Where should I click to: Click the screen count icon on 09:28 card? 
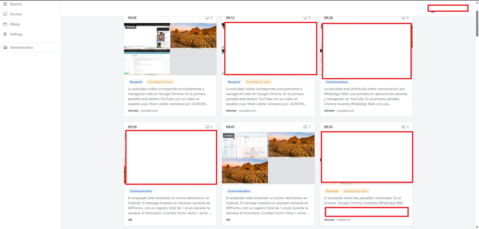403,18
